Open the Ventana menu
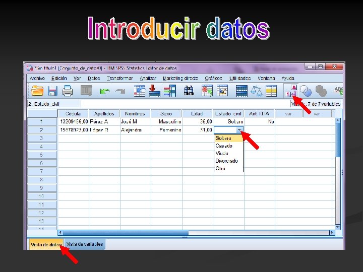Screen dimensions: 363x272 (266, 79)
